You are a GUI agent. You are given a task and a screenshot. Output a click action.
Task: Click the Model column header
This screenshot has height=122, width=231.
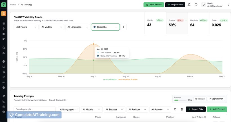[x=98, y=117]
